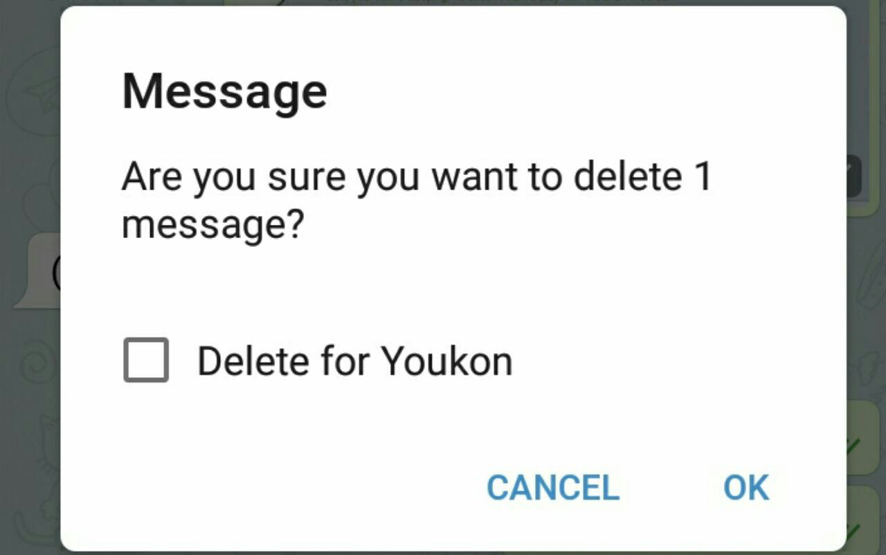Tick the Delete for Youkon checkbox
The height and width of the screenshot is (555, 886).
[146, 360]
